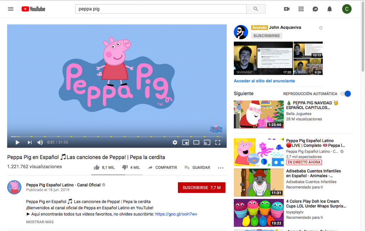Screen dimensions: 365x231
Task: Open the create video camera icon
Action: [287, 9]
